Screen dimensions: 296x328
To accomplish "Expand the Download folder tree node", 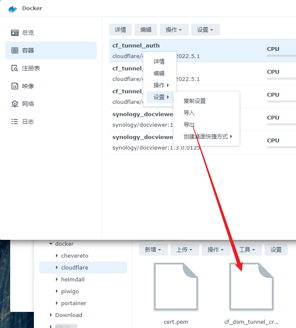I will (x=51, y=315).
